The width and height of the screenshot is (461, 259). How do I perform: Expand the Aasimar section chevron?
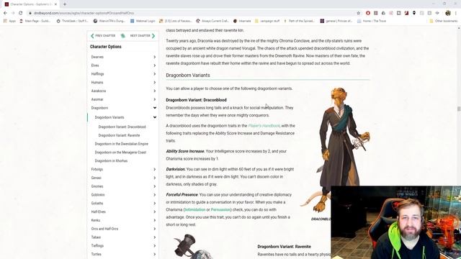tap(154, 99)
